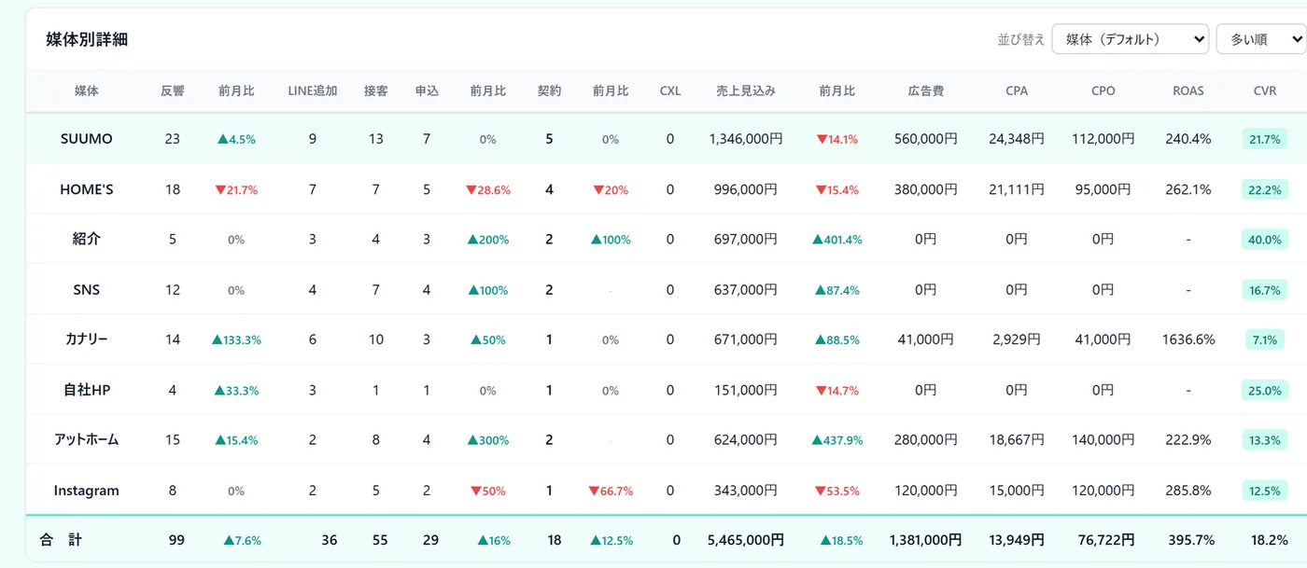Viewport: 1307px width, 568px height.
Task: Click the 1636.6% ROAS value
Action: pyautogui.click(x=1188, y=339)
